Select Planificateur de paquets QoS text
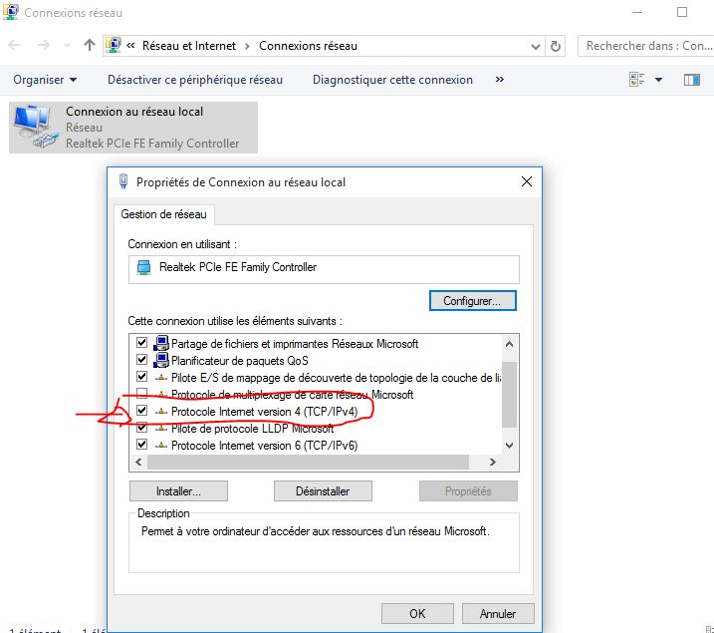The height and width of the screenshot is (633, 714). click(240, 361)
